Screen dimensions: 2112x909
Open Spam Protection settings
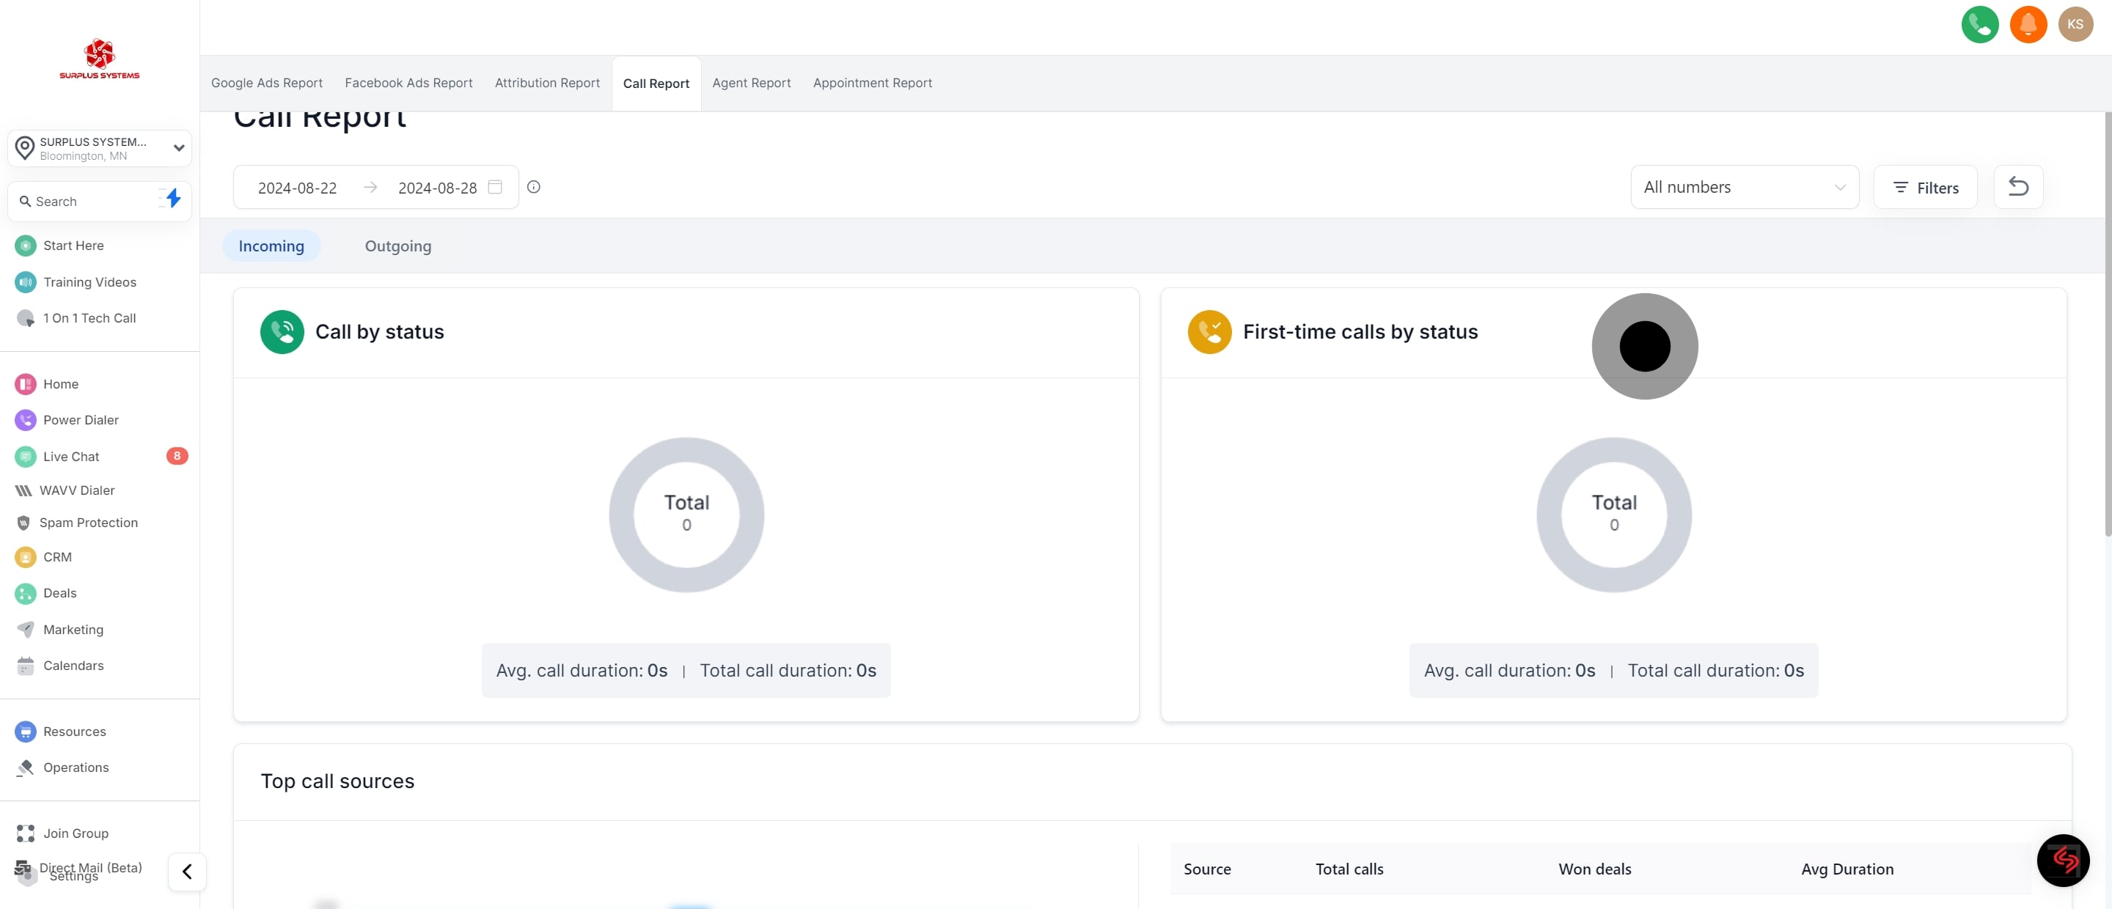(90, 523)
